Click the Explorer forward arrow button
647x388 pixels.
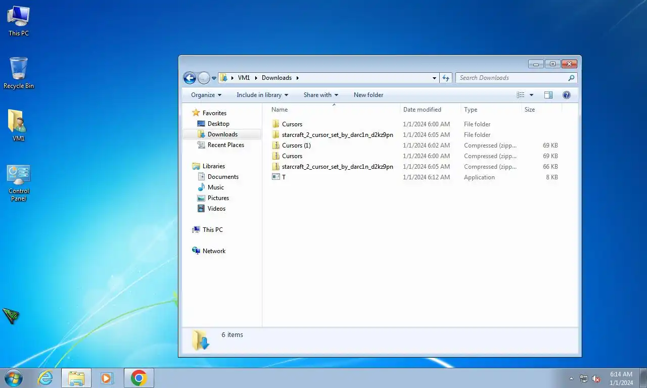[204, 78]
